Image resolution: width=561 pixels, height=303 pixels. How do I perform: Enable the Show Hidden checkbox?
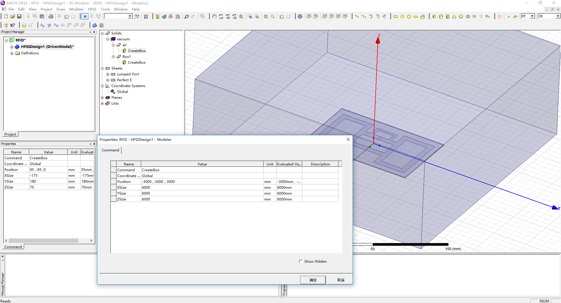pos(301,262)
